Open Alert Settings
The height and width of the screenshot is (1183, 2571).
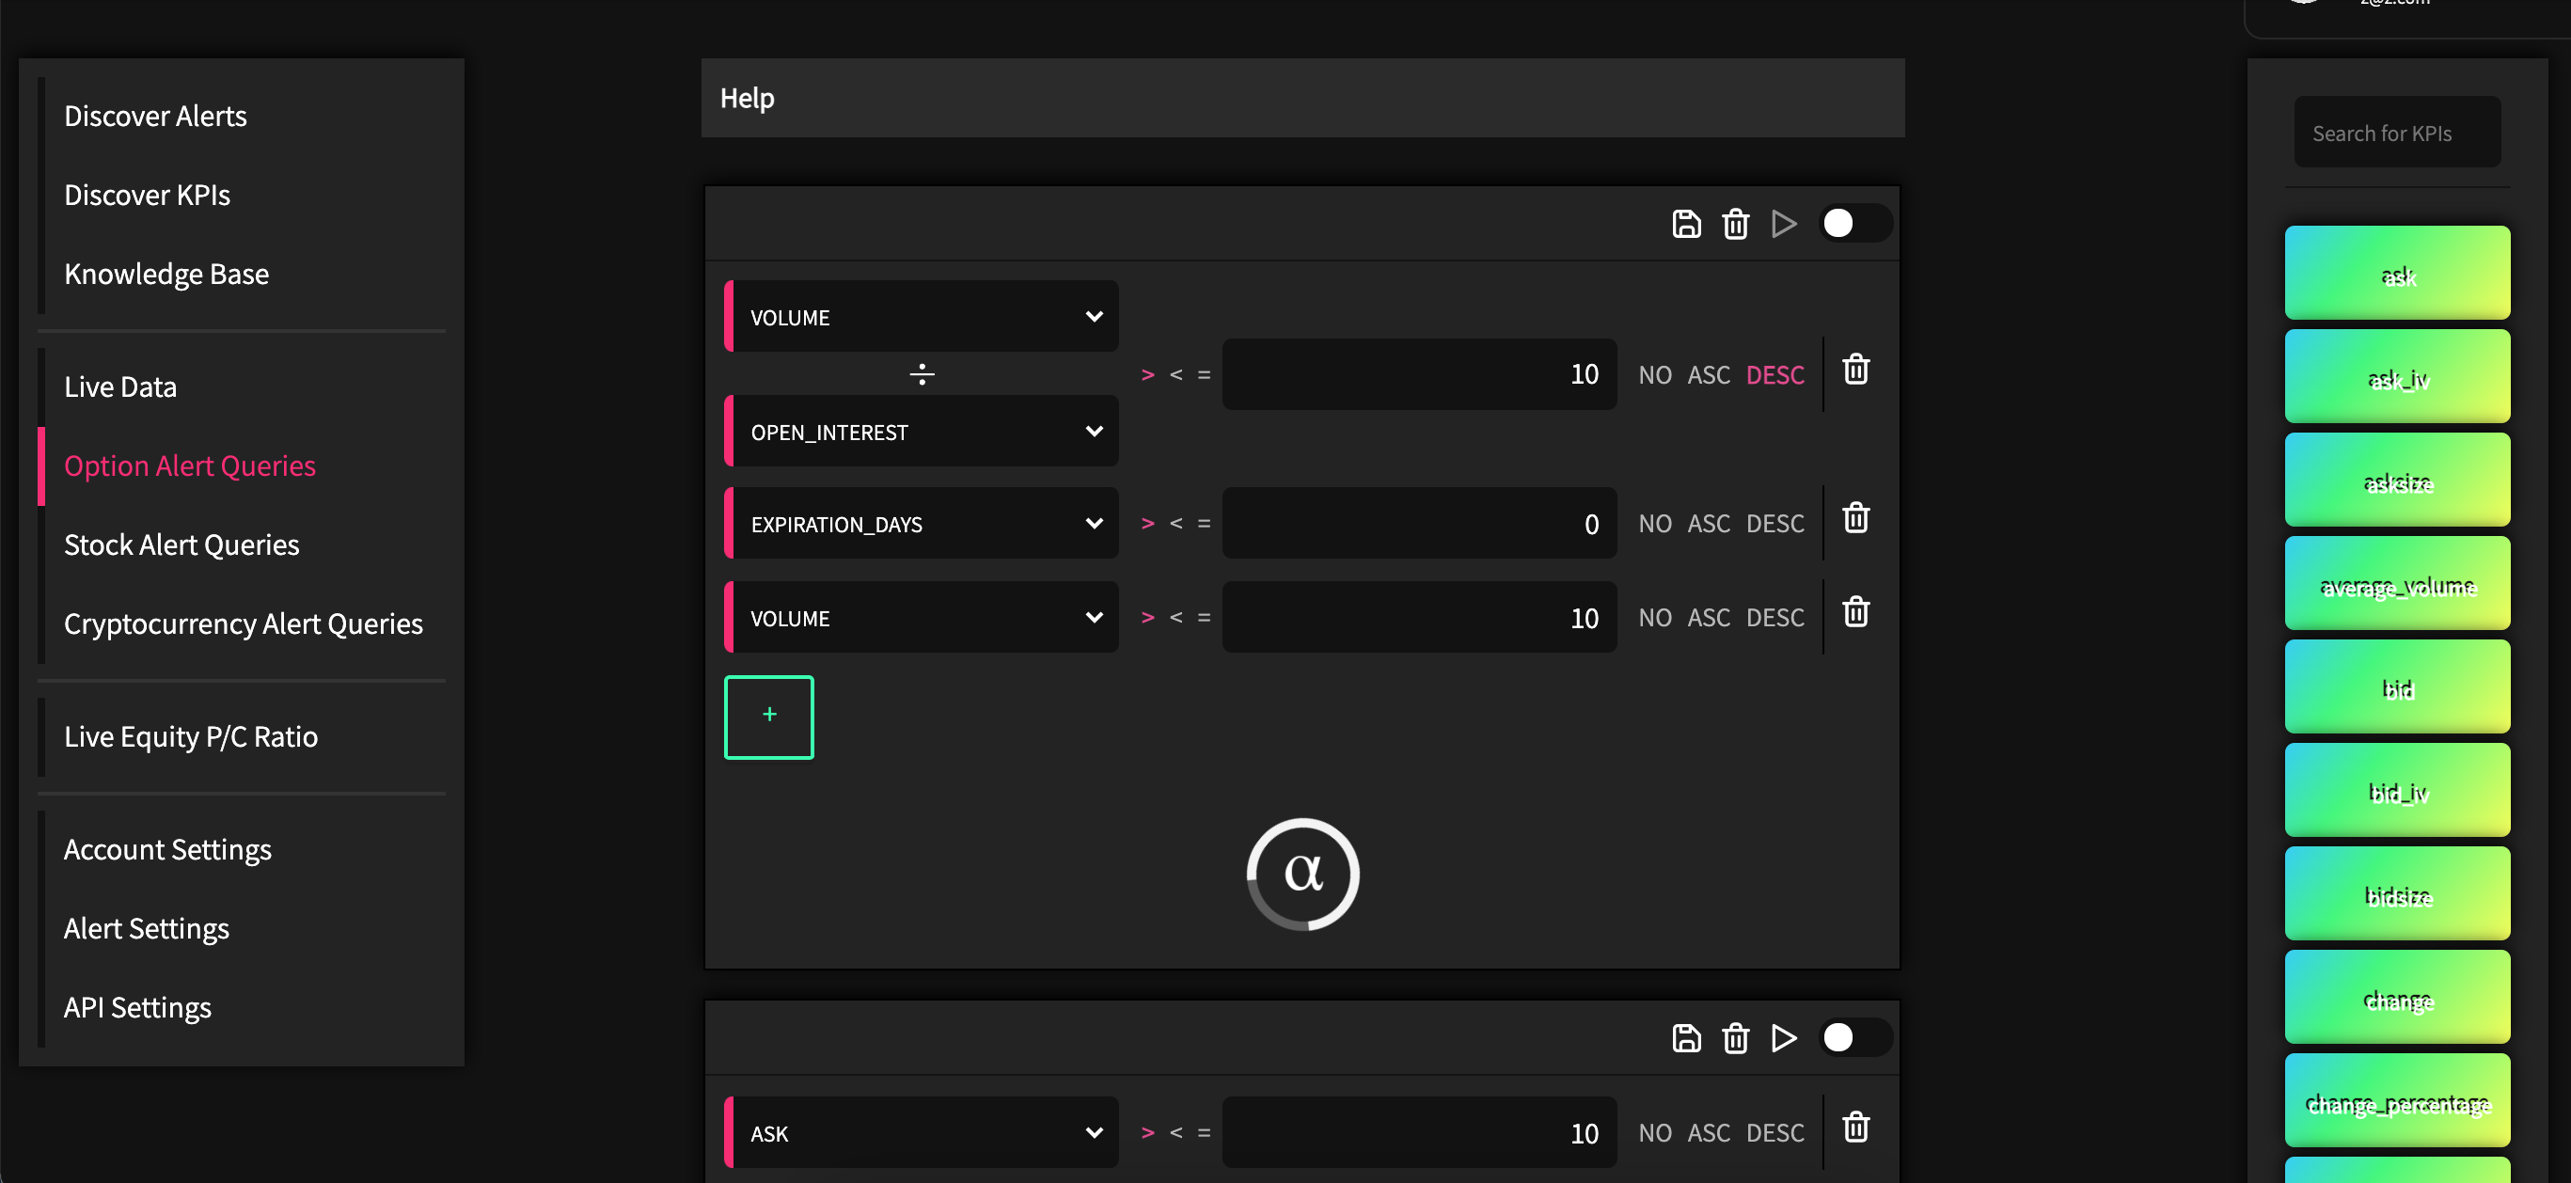point(146,927)
